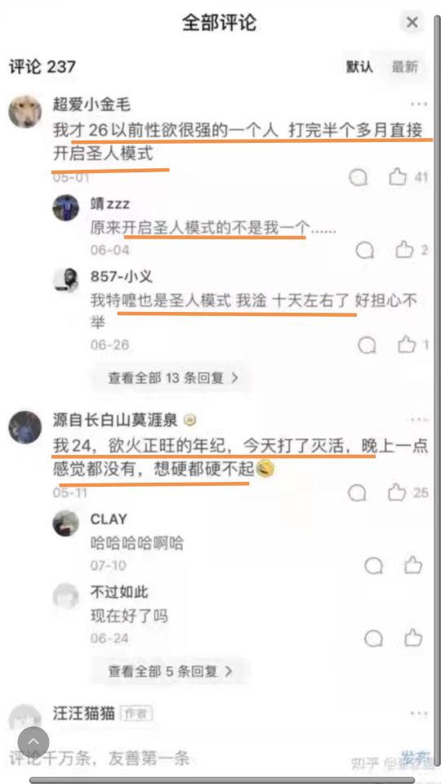441x784 pixels.
Task: Tap the scroll-to-top arrow button
Action: point(33,742)
